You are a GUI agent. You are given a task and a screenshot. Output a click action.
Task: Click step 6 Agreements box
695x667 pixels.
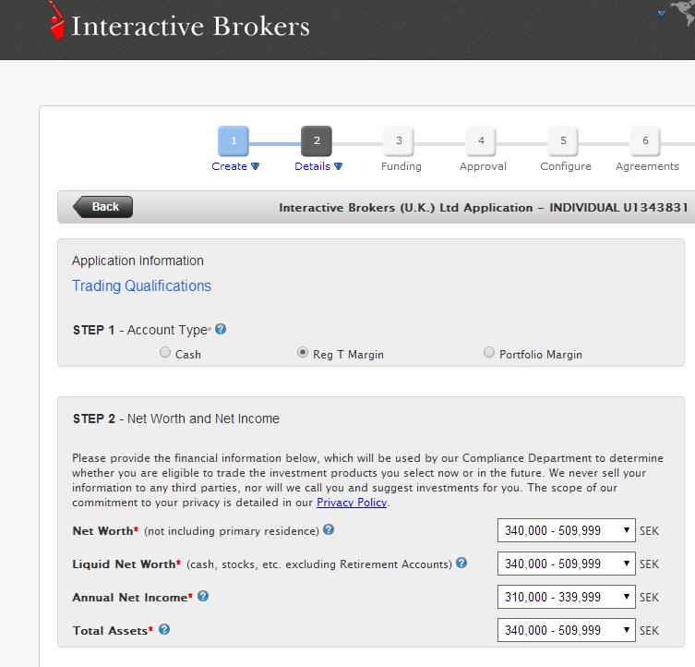[x=645, y=140]
